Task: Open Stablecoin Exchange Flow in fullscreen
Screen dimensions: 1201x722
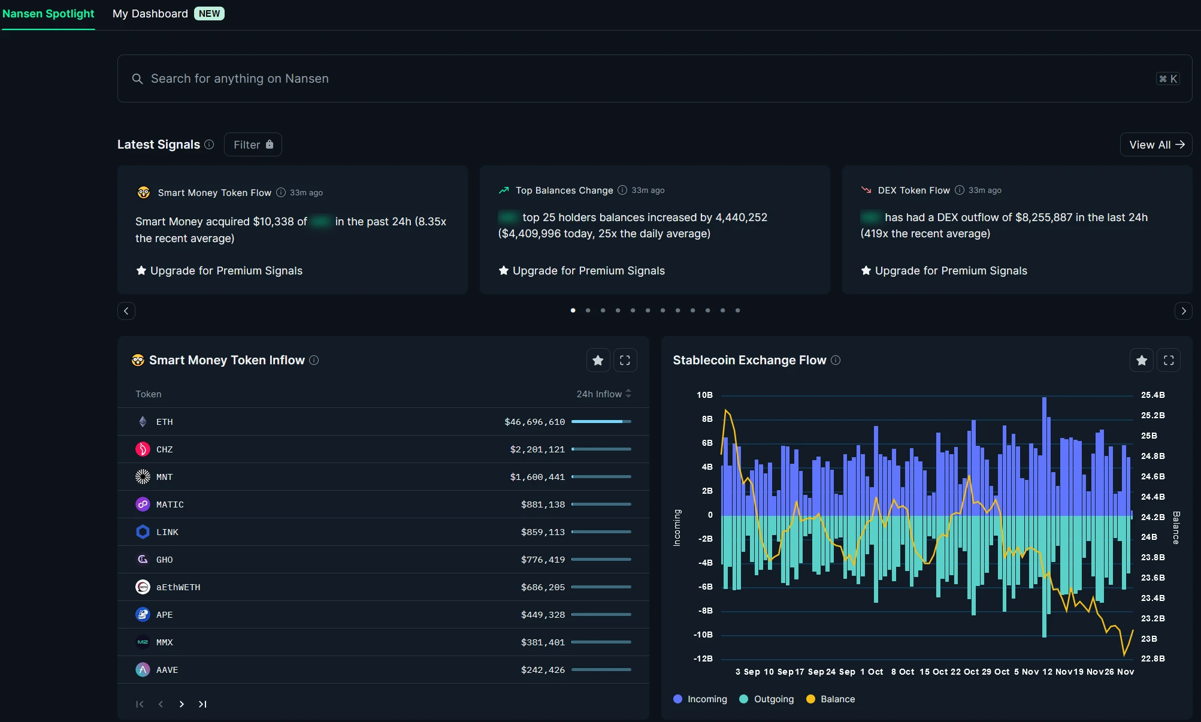Action: click(1169, 360)
